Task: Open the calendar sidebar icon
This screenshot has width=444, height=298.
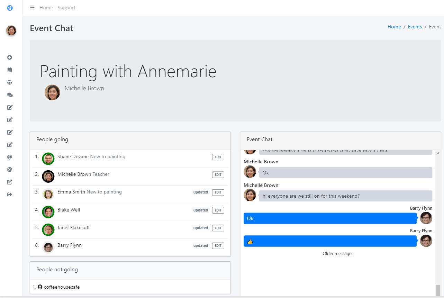Action: click(x=10, y=70)
